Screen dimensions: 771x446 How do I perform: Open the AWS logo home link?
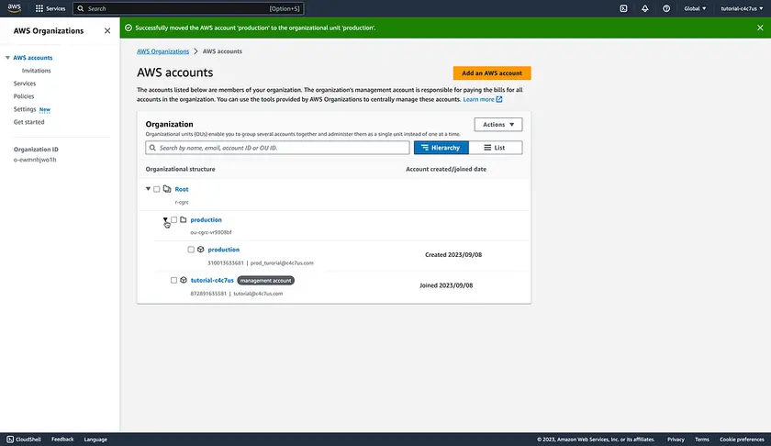(x=15, y=8)
